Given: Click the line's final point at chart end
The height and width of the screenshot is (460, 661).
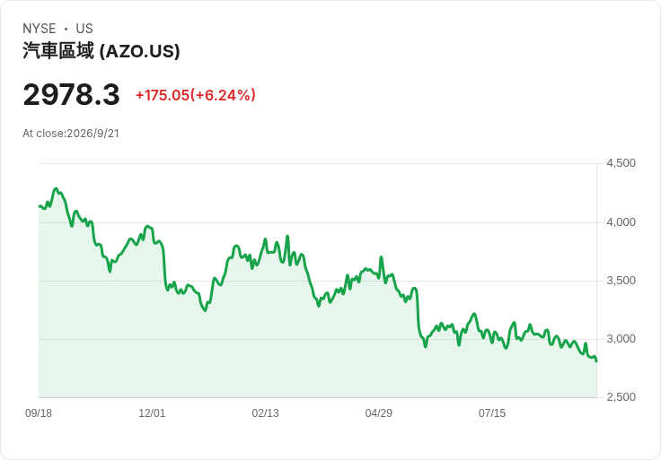Looking at the screenshot, I should (x=596, y=361).
